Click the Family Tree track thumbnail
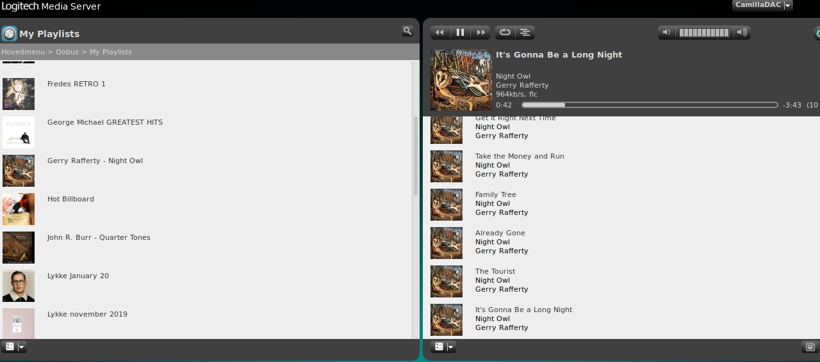The width and height of the screenshot is (820, 362). (x=447, y=205)
